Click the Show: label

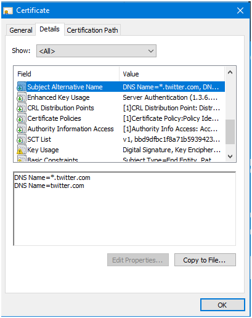21,51
